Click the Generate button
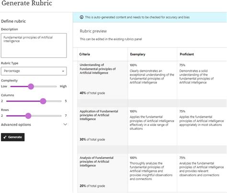The height and width of the screenshot is (193, 227). point(13,137)
